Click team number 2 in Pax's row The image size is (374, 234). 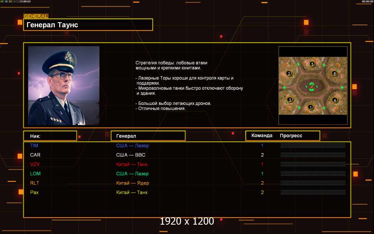pyautogui.click(x=262, y=192)
